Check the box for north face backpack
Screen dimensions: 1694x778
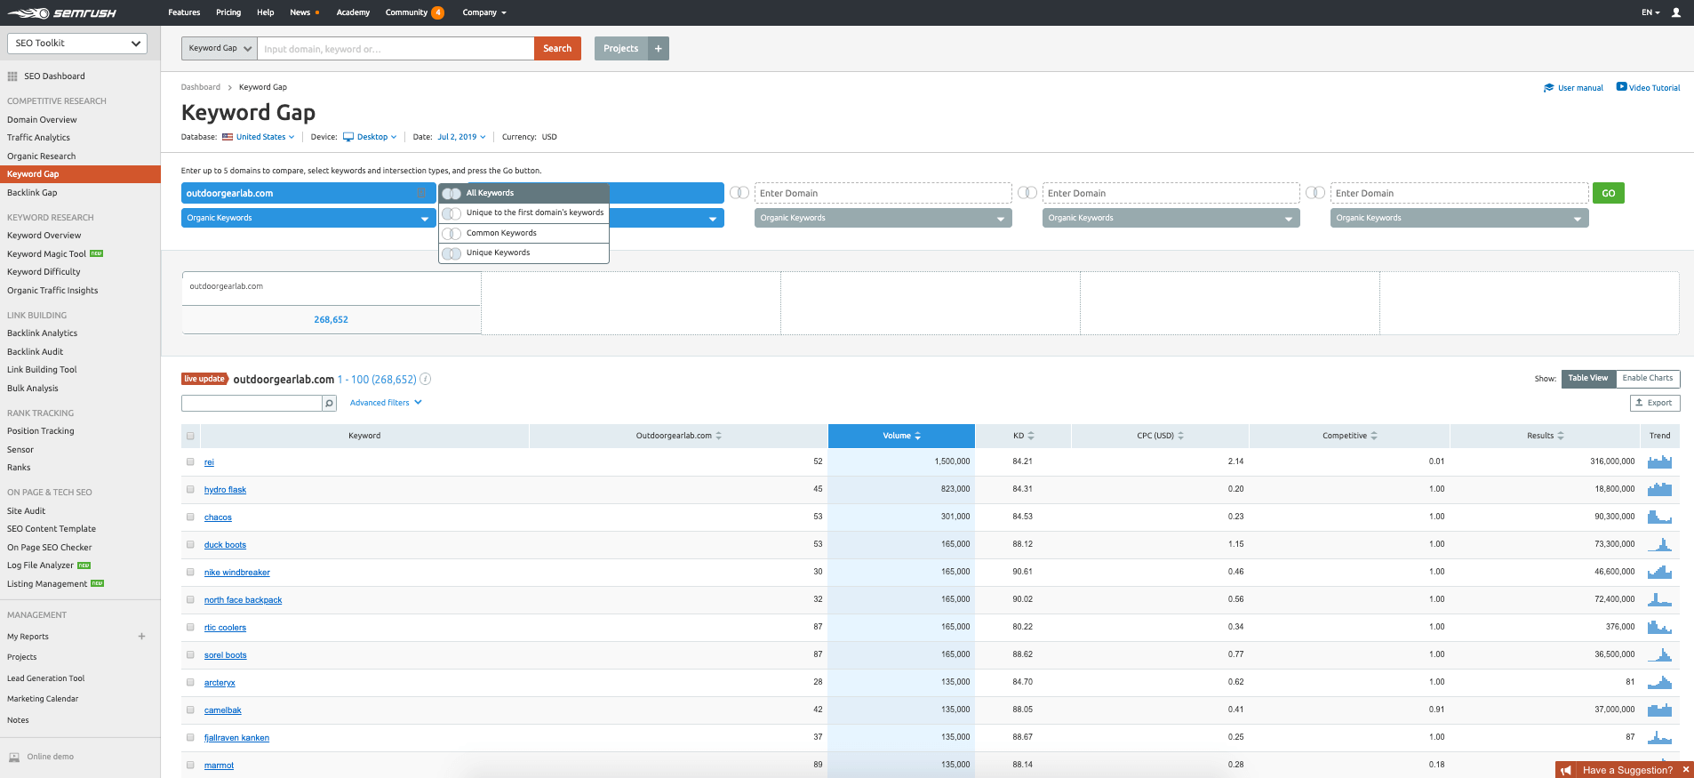(x=190, y=600)
